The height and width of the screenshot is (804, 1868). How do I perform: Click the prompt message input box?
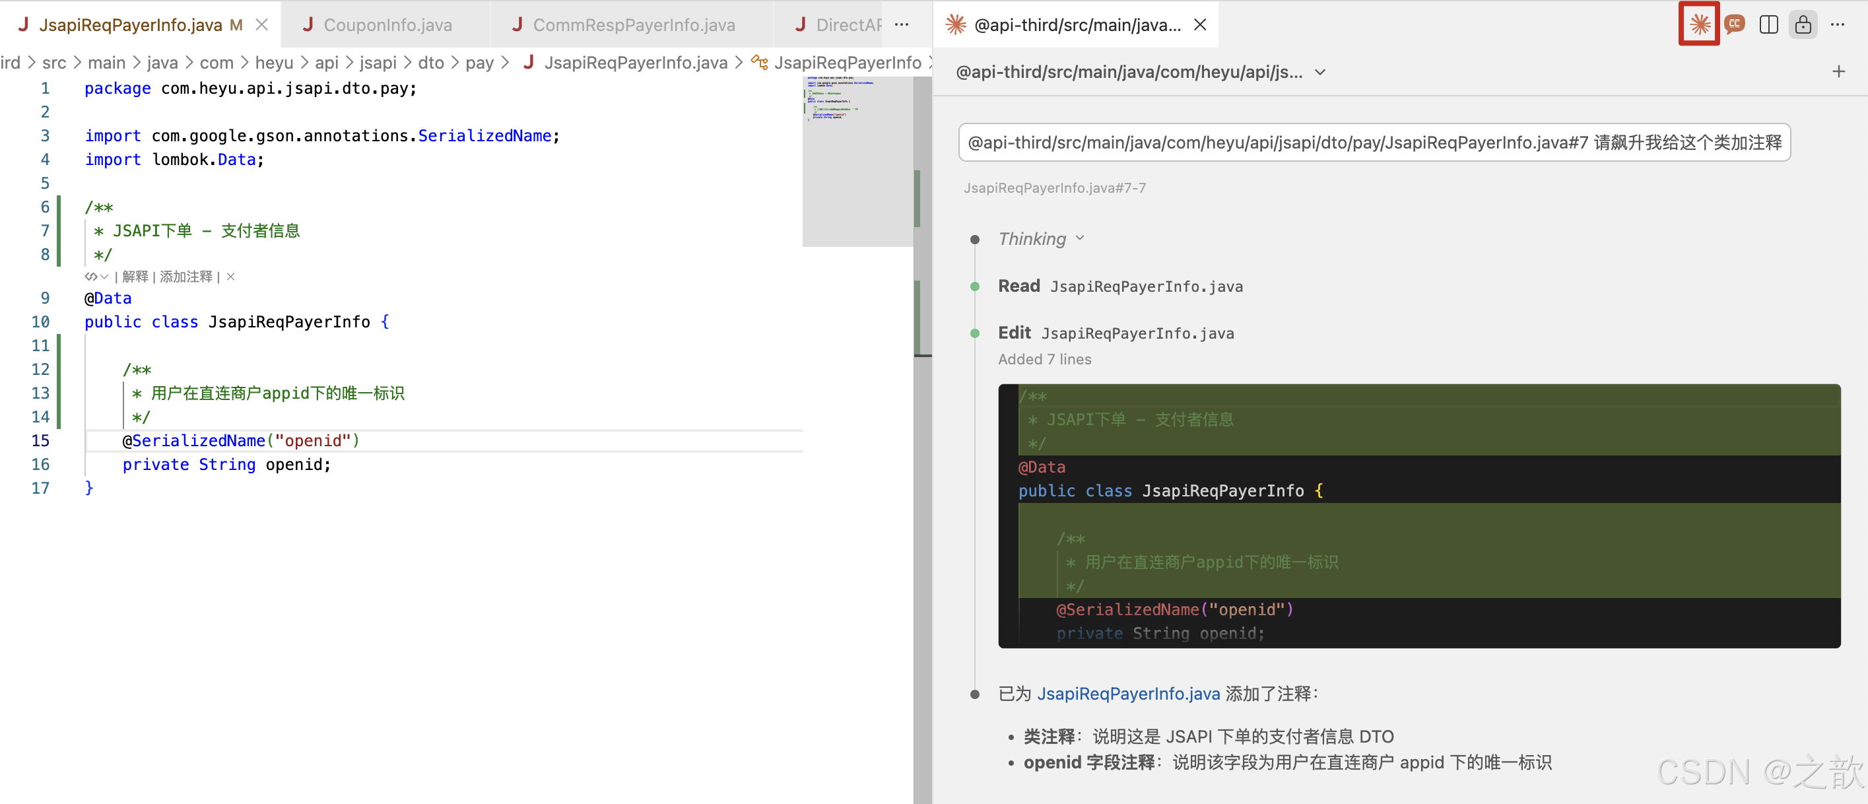1374,142
